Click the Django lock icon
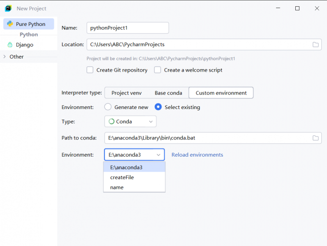The width and height of the screenshot is (327, 246). click(x=10, y=45)
